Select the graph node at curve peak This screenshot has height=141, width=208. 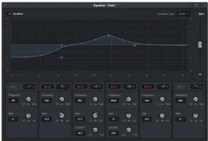(109, 35)
